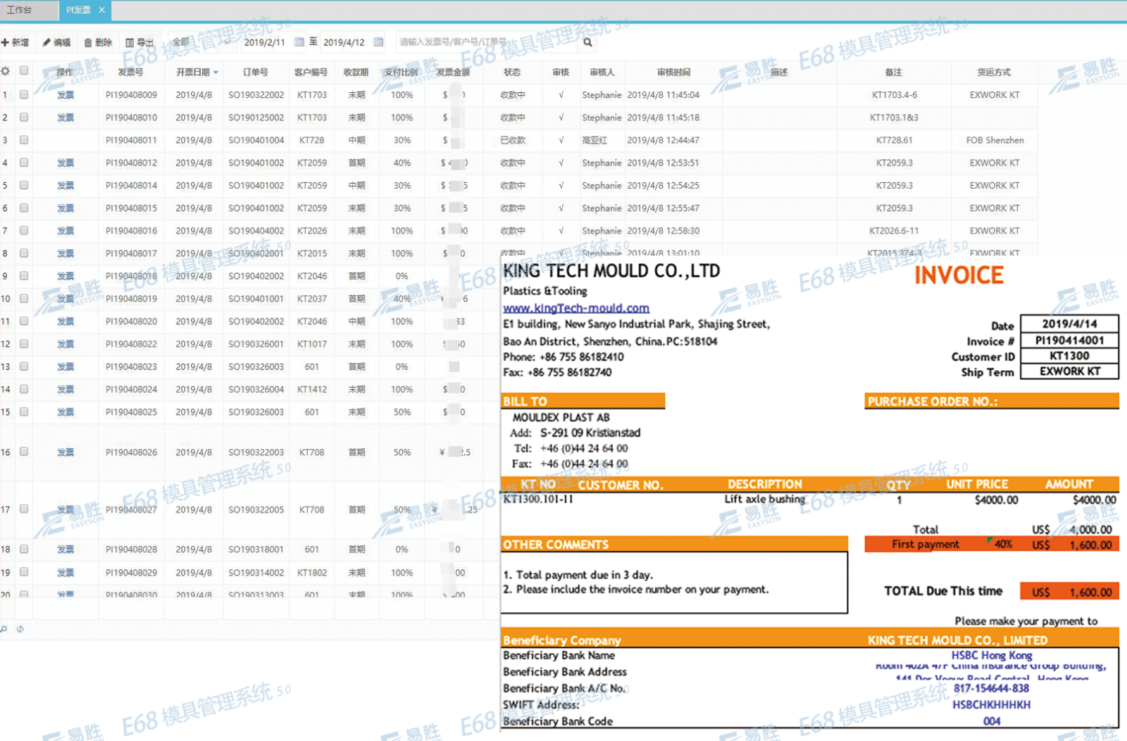Viewport: 1127px width, 741px height.
Task: Click invoice number PI190414001 in the invoice preview
Action: click(x=1069, y=340)
